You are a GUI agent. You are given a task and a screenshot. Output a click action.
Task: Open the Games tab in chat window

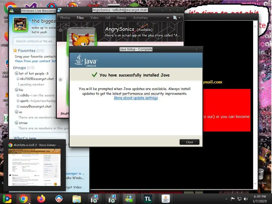pyautogui.click(x=121, y=18)
